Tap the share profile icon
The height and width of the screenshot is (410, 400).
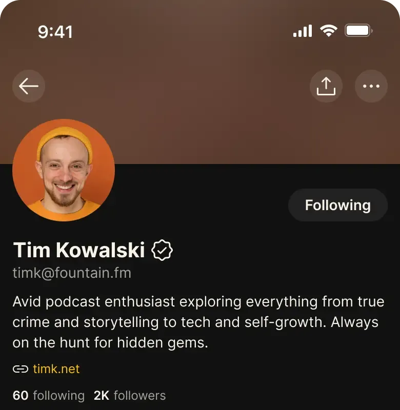(x=326, y=86)
